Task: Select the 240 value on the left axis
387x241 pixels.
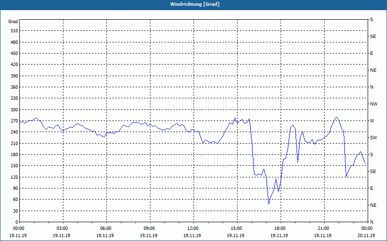Action: (x=15, y=132)
